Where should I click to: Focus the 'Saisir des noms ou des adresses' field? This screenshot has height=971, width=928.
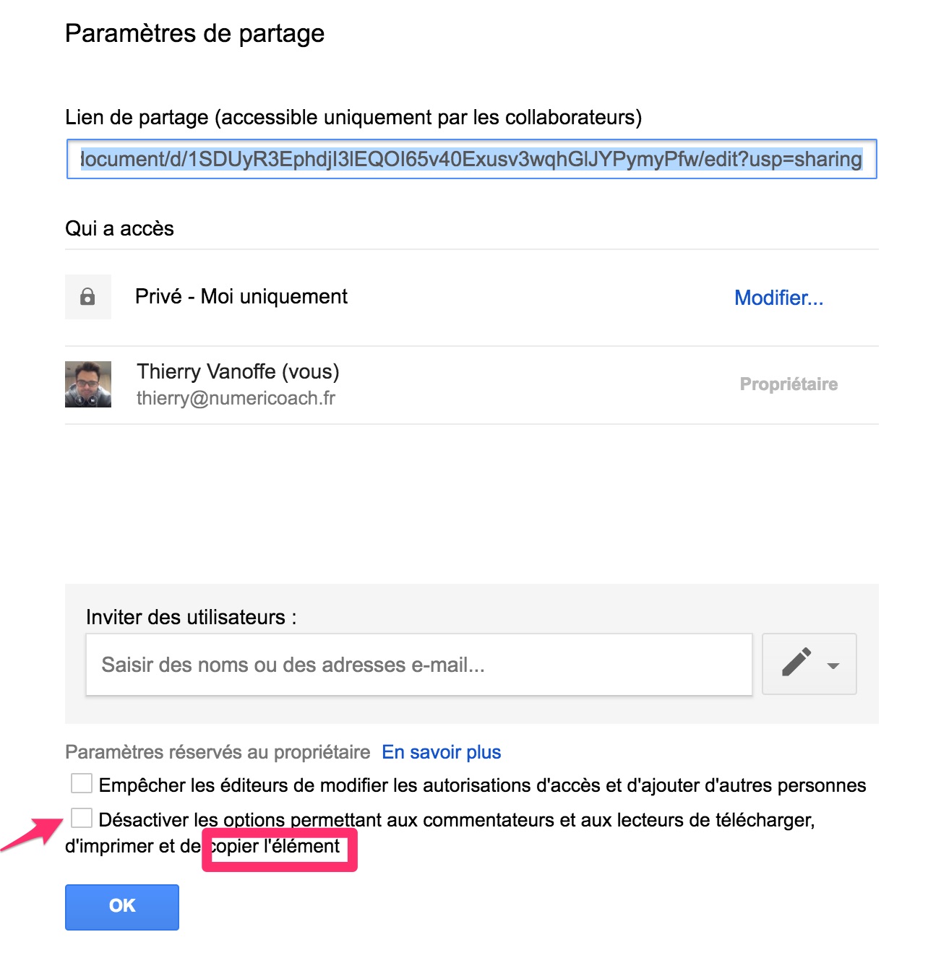coord(419,665)
